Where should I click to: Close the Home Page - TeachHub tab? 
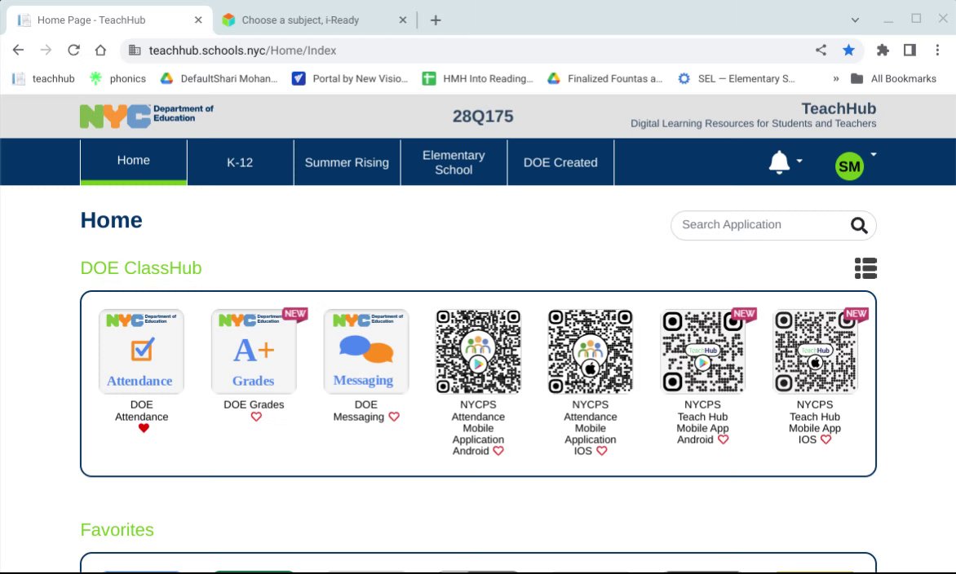click(198, 20)
